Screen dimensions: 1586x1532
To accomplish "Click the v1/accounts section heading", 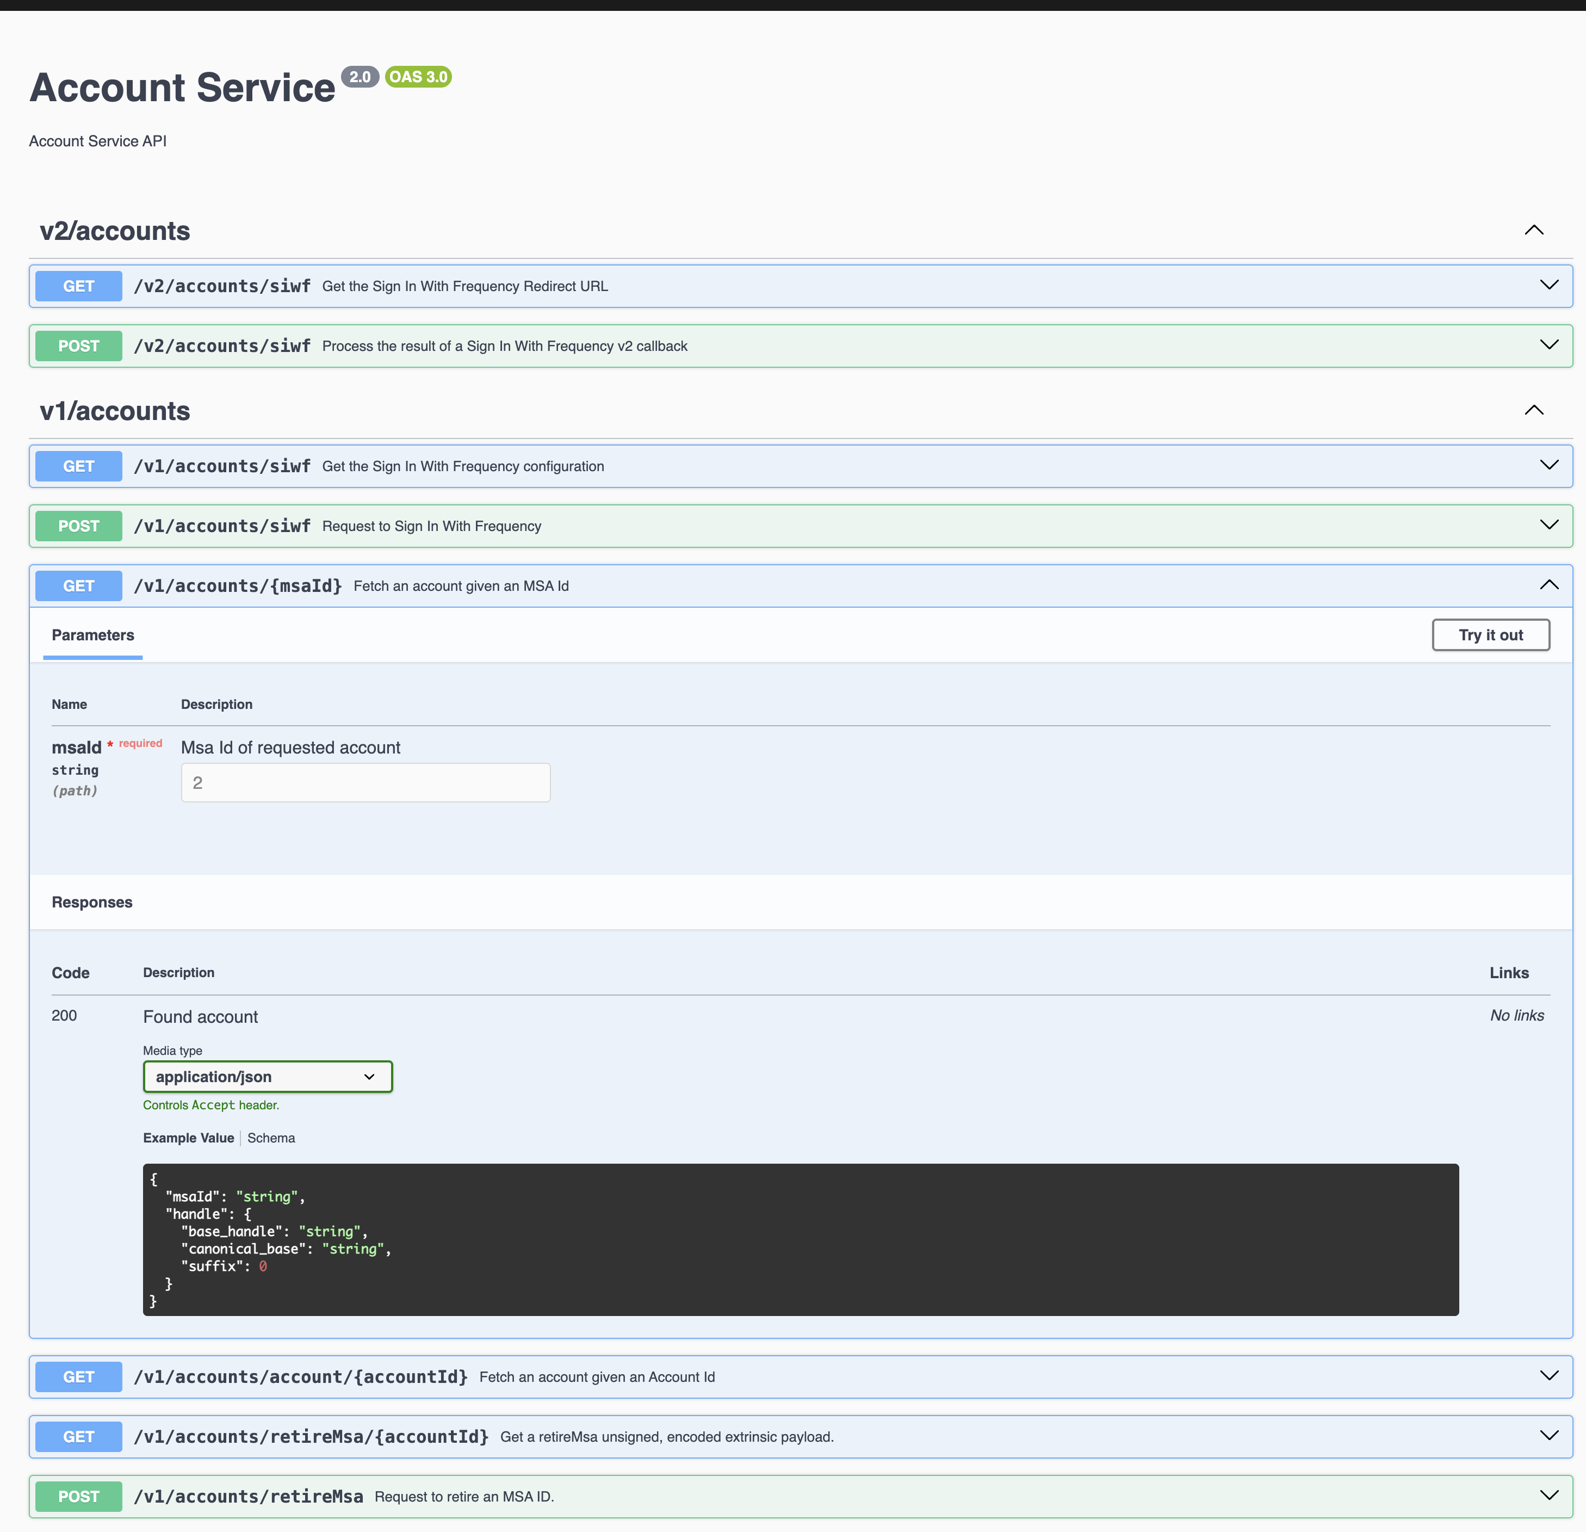I will (x=115, y=411).
